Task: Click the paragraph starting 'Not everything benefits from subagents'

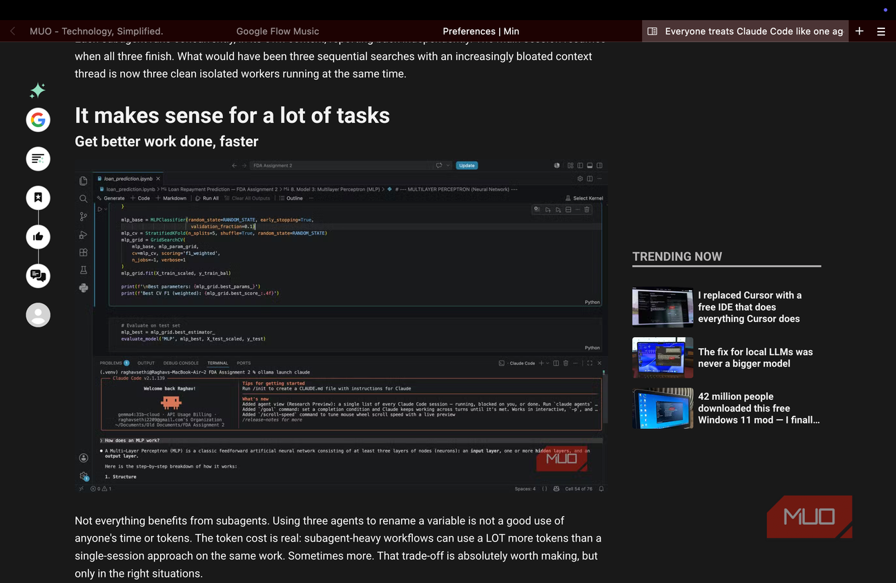Action: click(x=338, y=547)
